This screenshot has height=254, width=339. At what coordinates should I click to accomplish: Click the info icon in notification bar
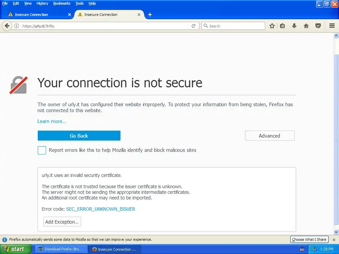5,239
